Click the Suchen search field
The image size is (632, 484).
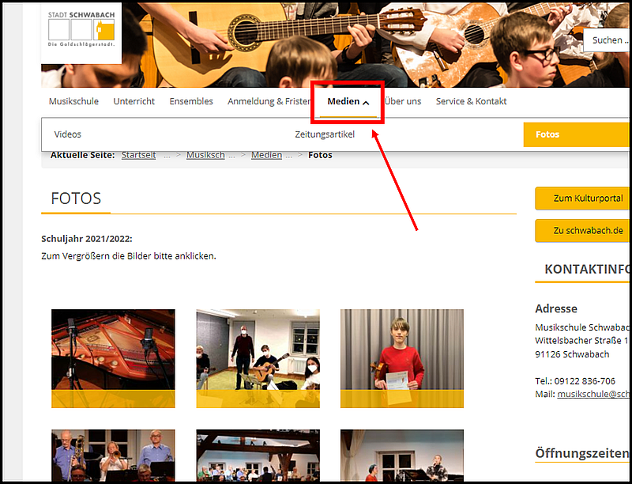click(x=607, y=40)
